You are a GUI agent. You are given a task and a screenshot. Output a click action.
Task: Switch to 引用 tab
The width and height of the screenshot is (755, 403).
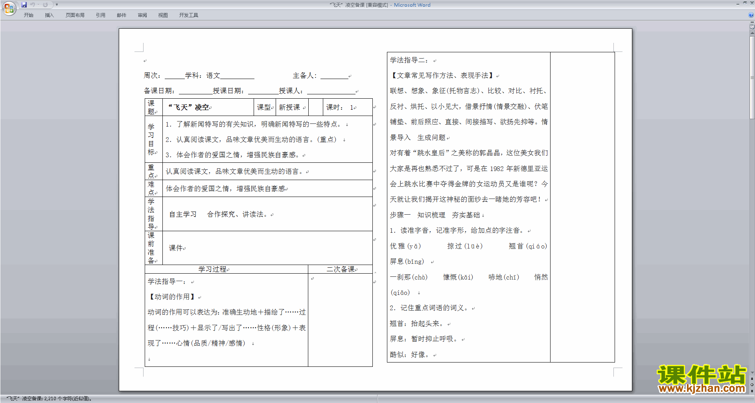point(101,15)
